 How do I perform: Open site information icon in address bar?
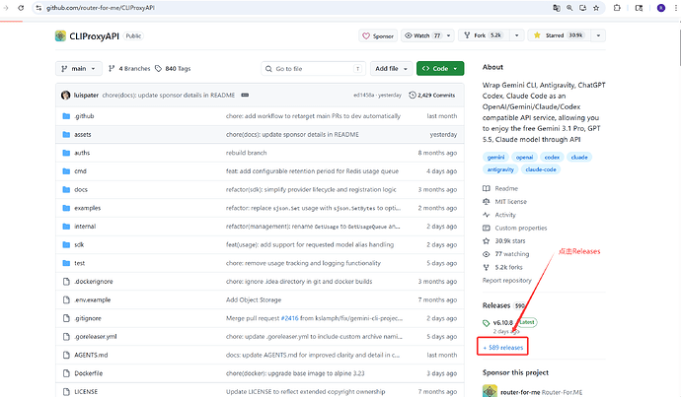point(38,8)
